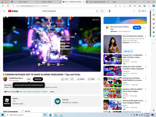
Task: Click Azure ad Sign up button
Action: click(137, 27)
